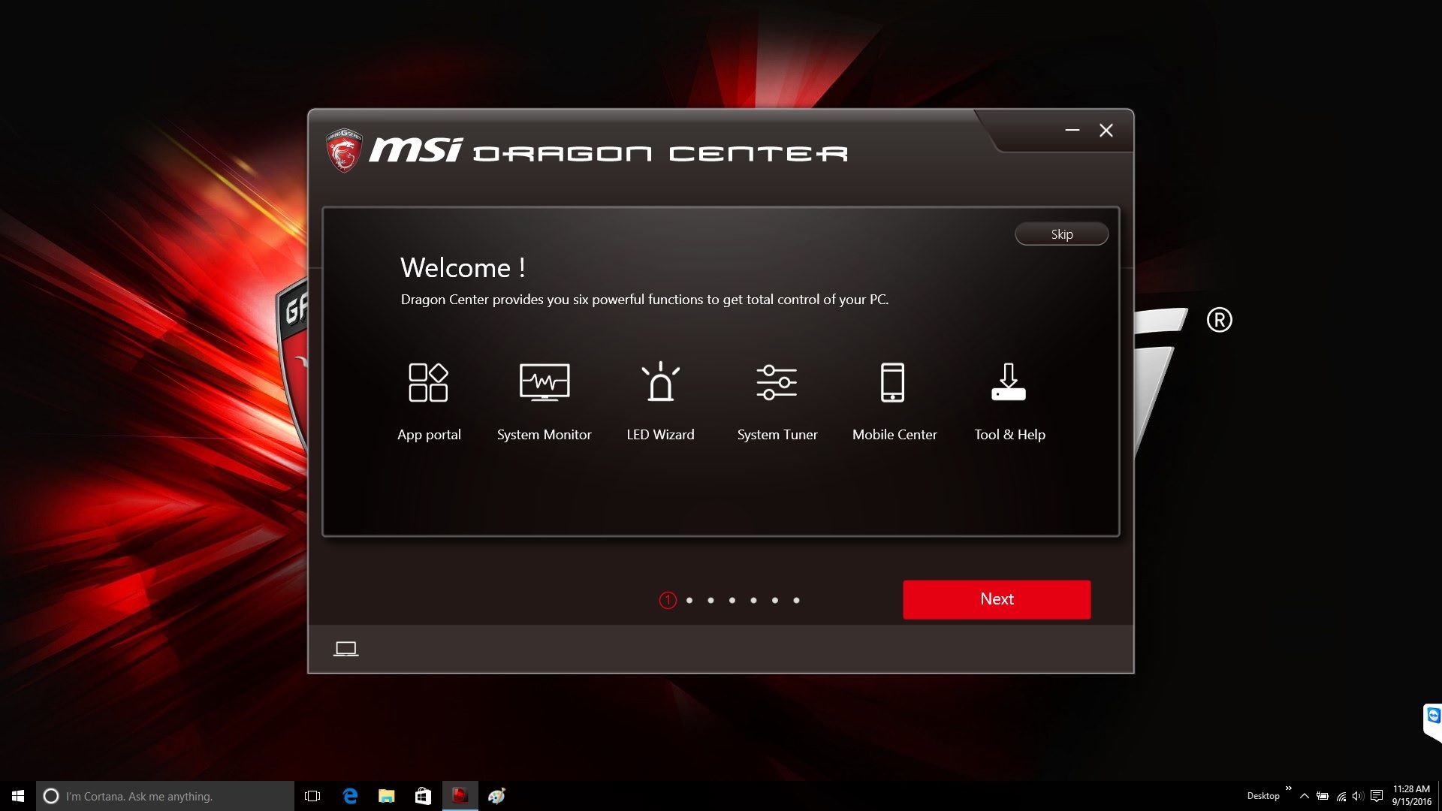Screen dimensions: 1442x811
Task: Enable fifth dot slide navigation
Action: 754,599
